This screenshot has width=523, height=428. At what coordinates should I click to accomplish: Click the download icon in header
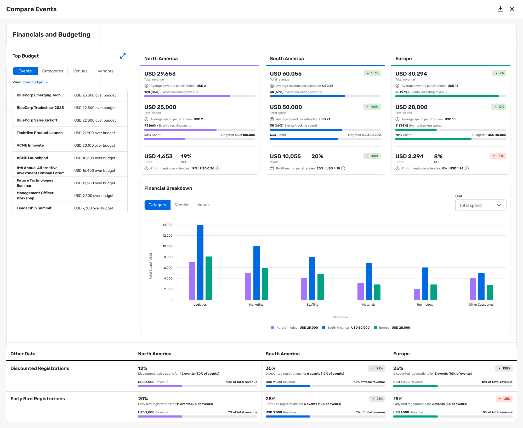tap(500, 9)
